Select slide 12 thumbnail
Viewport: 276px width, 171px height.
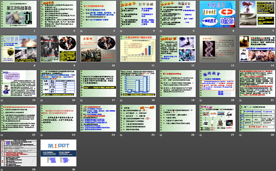tap(178, 49)
